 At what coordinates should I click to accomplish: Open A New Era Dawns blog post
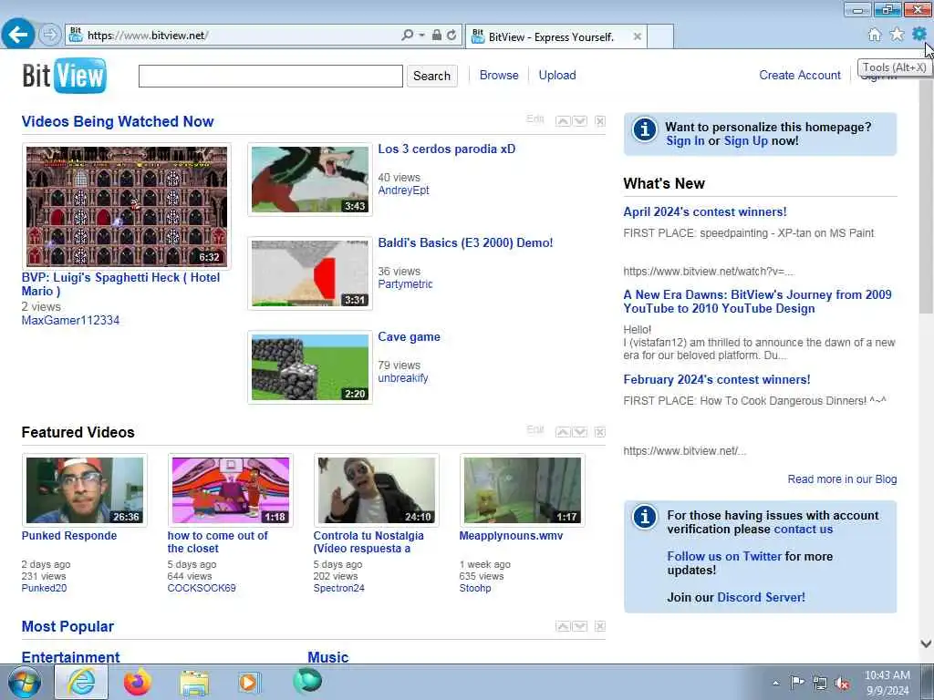click(757, 301)
